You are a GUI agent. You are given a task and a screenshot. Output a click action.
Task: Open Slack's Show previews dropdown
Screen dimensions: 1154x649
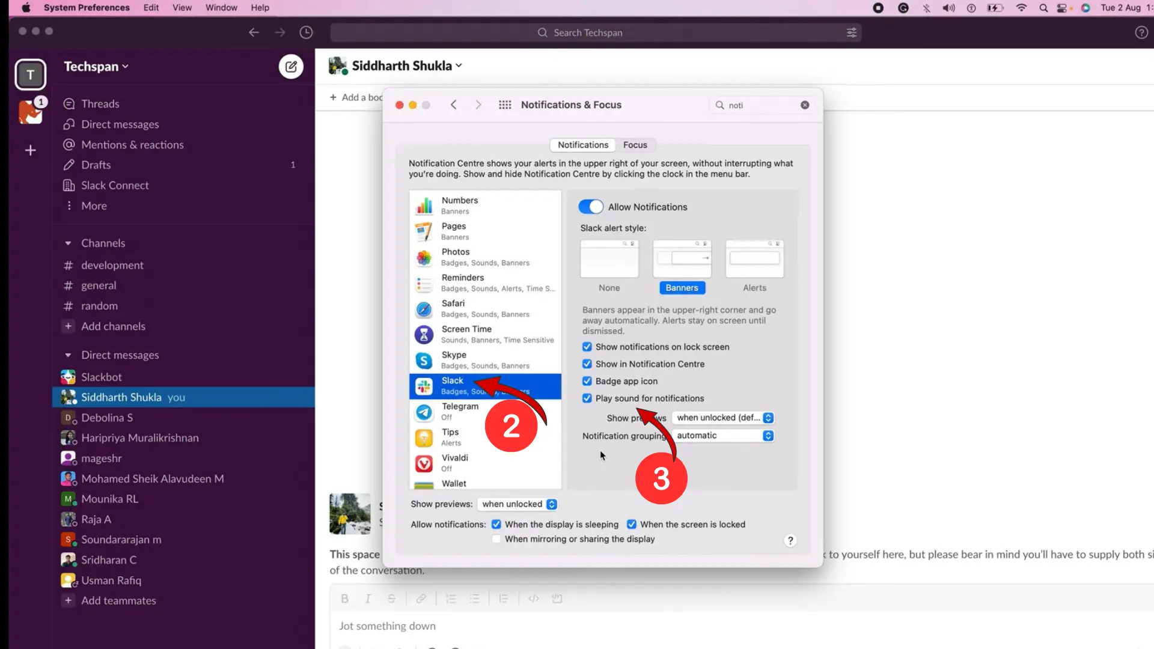[x=723, y=418]
